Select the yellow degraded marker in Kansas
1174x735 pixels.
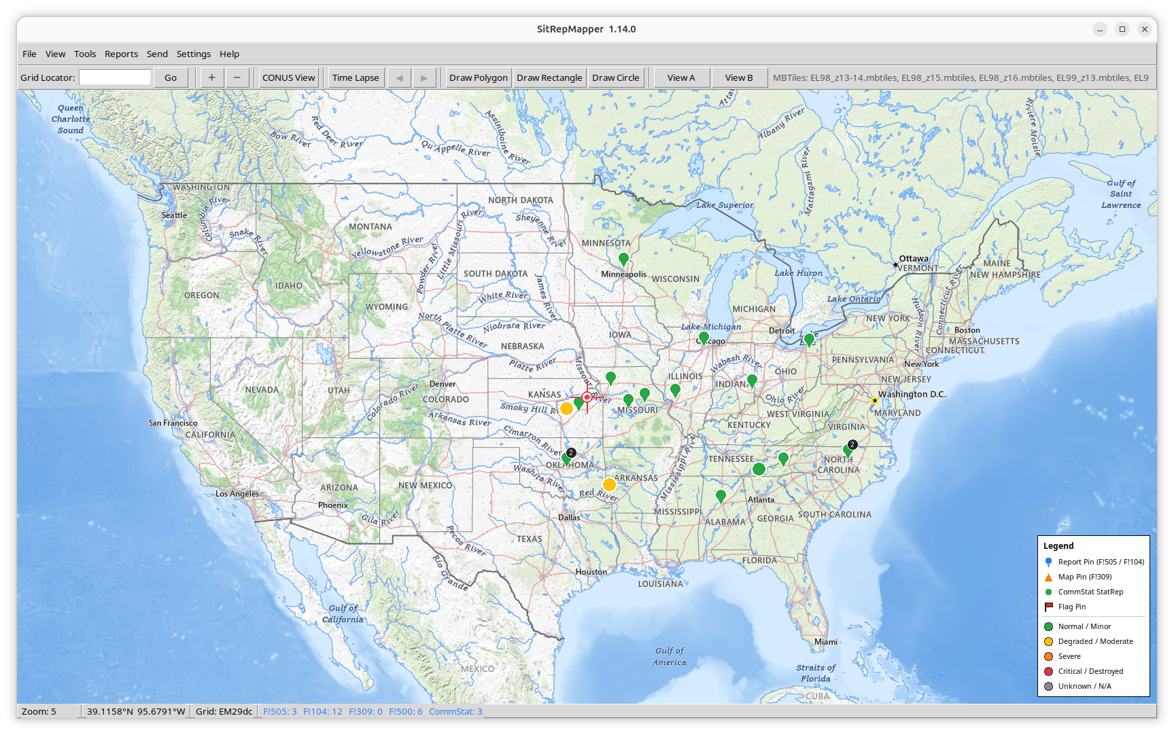coord(566,408)
